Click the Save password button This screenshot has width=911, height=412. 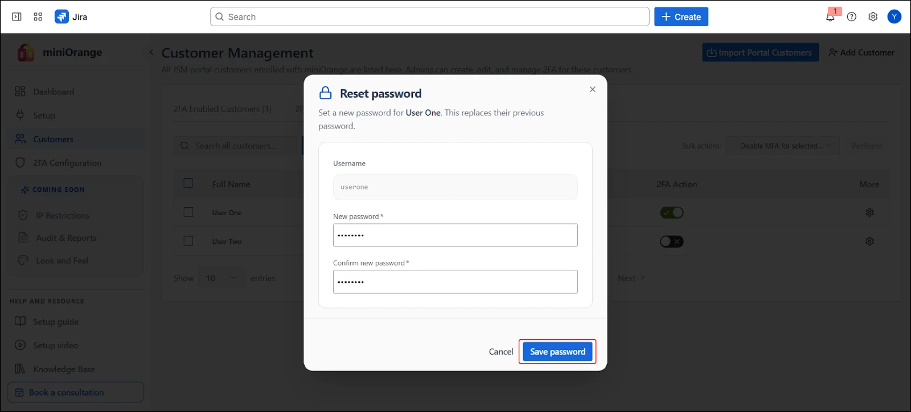(x=557, y=352)
